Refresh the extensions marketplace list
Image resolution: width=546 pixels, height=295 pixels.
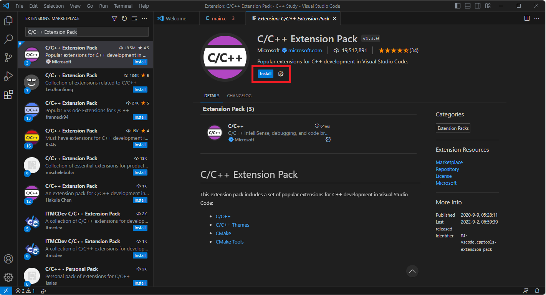tap(124, 18)
